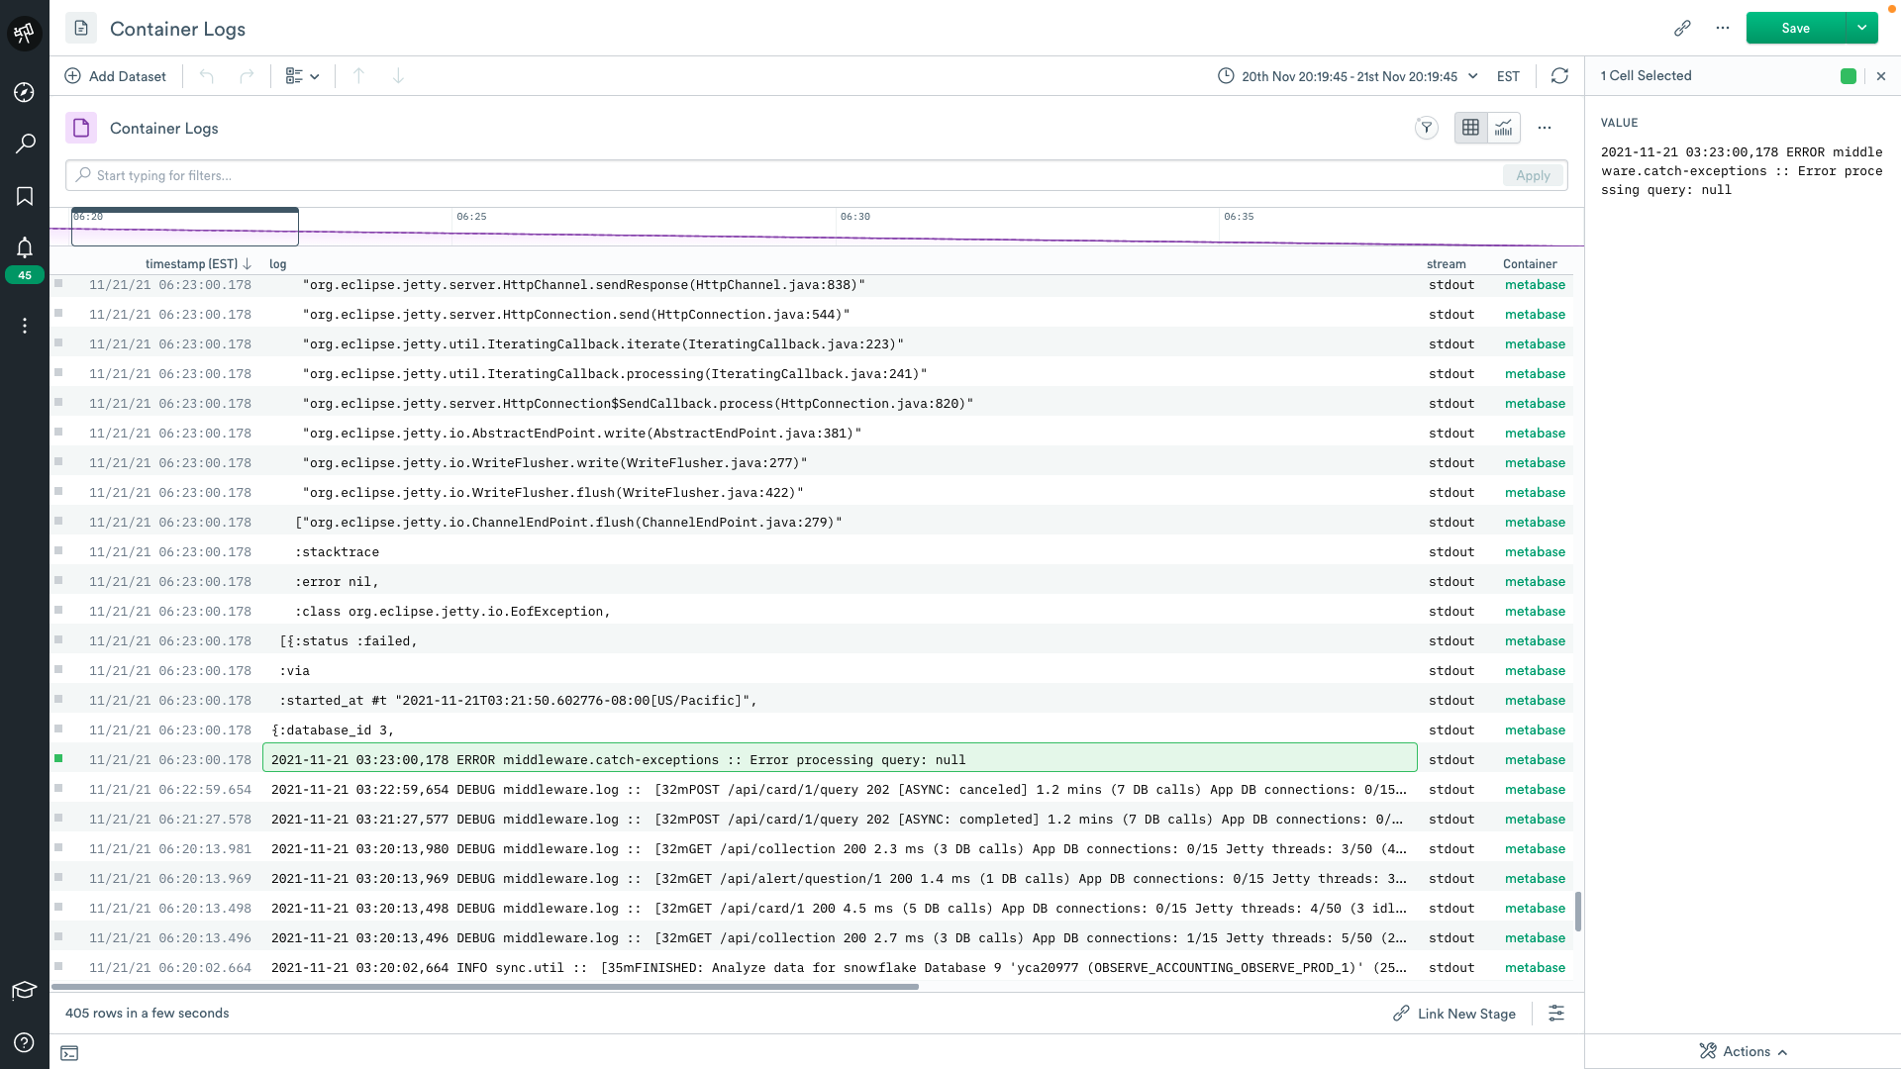Click the ChannelEndPoint.flush log cell
The height and width of the screenshot is (1069, 1901).
[x=840, y=522]
